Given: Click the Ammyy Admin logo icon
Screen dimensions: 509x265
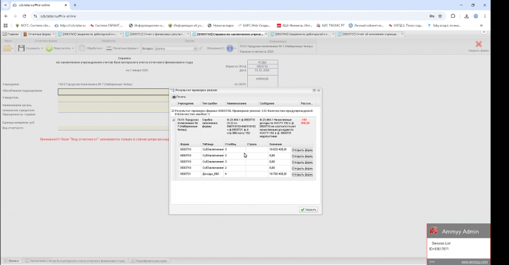Looking at the screenshot, I should (434, 231).
